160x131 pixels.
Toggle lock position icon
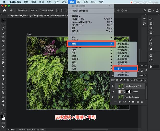[124, 80]
